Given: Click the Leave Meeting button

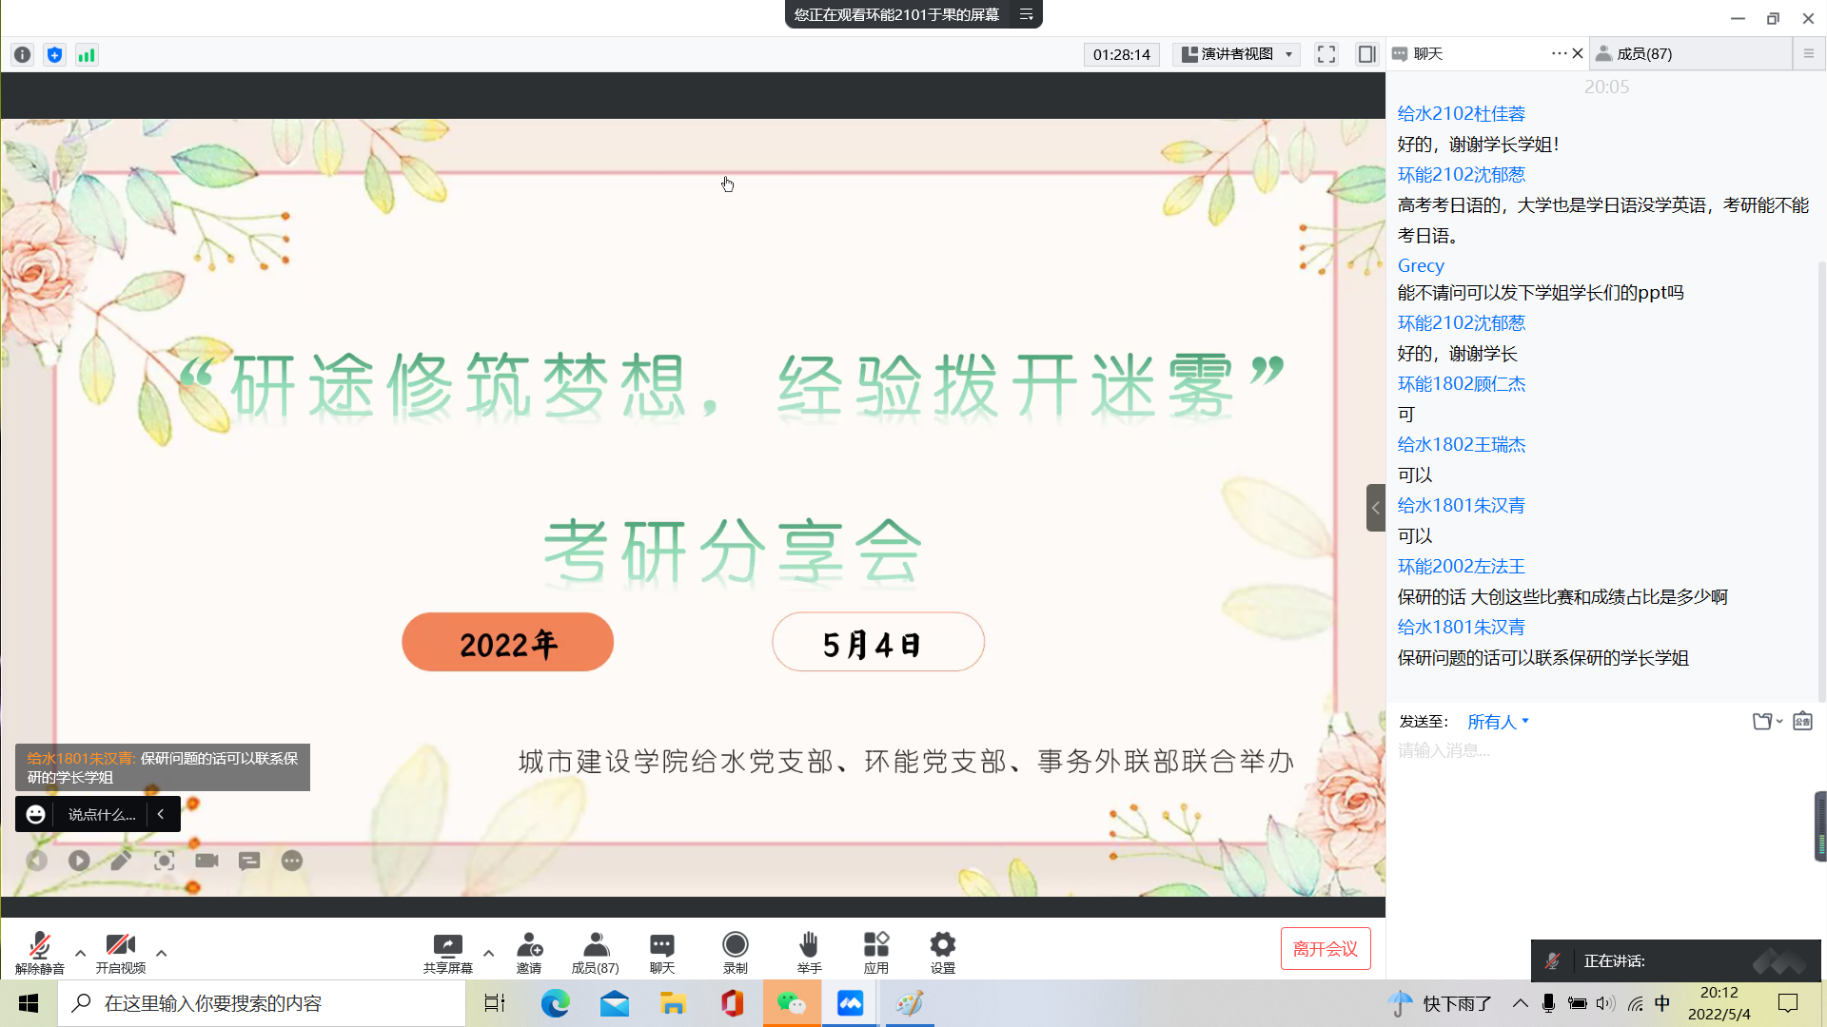Looking at the screenshot, I should click(1325, 948).
